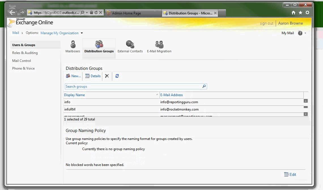Open Favorites star icon
Screen dimensions: 323x190
click(301, 13)
